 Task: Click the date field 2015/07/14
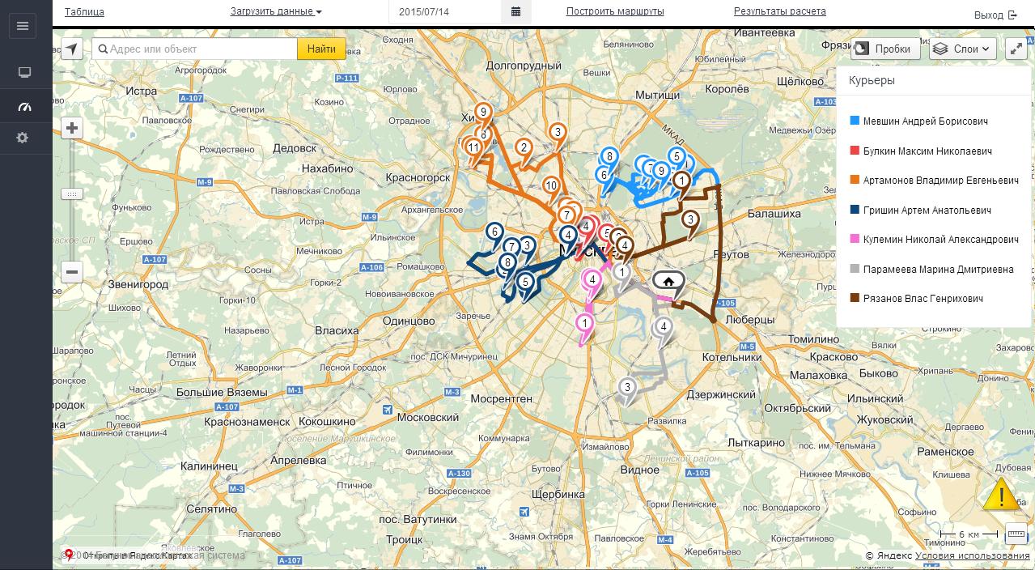pos(446,12)
